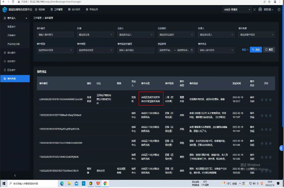Open the 事件来源 source dropdown

coord(256,35)
